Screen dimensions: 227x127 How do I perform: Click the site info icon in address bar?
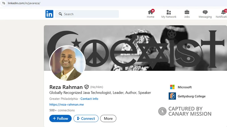pyautogui.click(x=4, y=3)
